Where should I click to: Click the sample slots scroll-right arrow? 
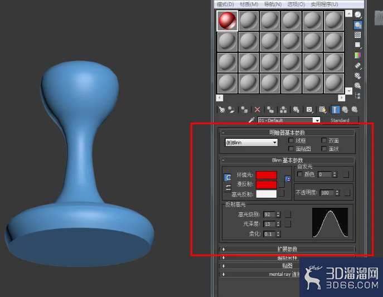click(341, 98)
